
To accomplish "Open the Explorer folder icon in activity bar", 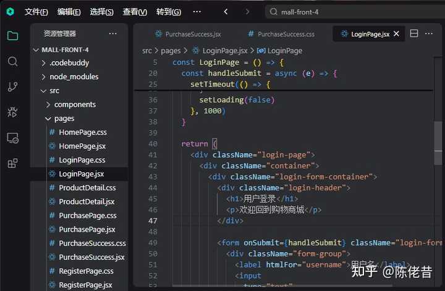I will [12, 35].
